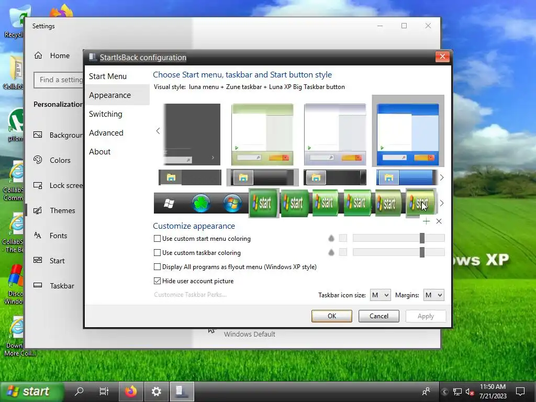Open Settings gear on the taskbar
Screen dimensions: 536x402
click(x=156, y=391)
